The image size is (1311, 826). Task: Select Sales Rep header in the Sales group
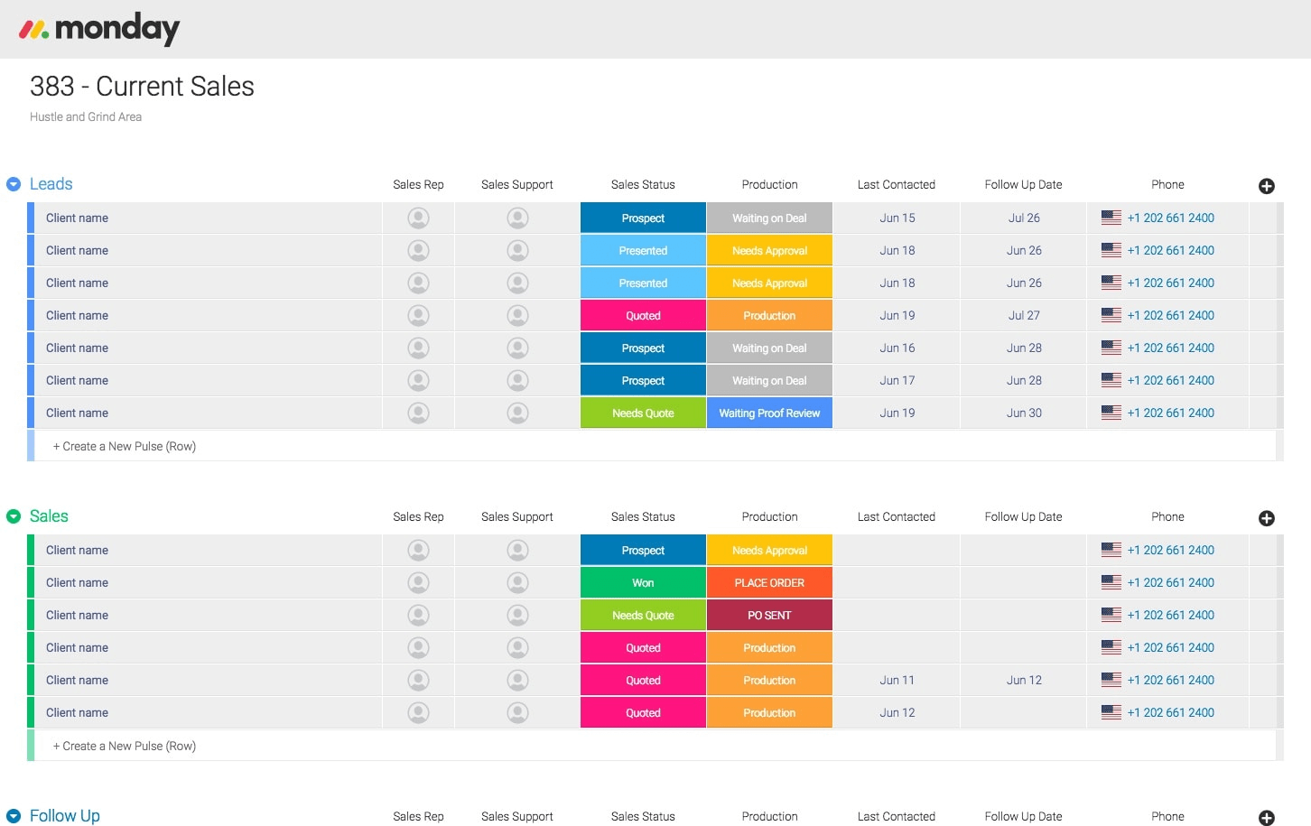[x=418, y=516]
